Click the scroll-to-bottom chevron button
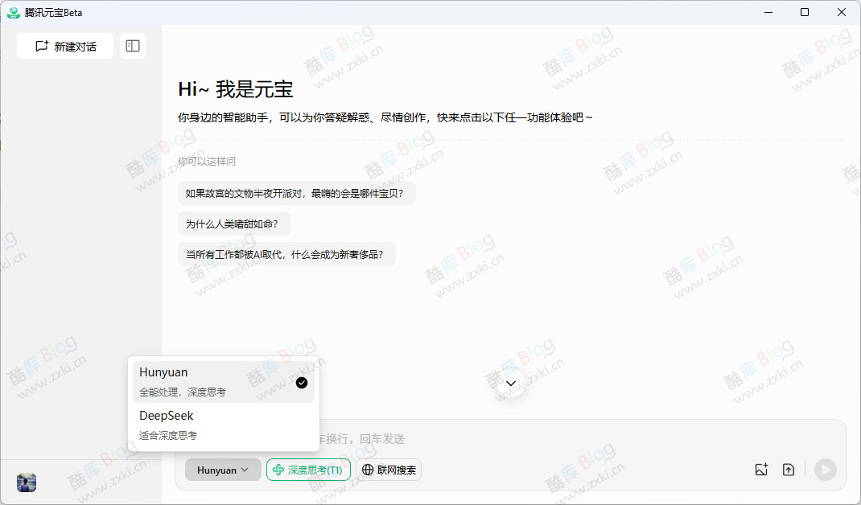861x505 pixels. [509, 383]
